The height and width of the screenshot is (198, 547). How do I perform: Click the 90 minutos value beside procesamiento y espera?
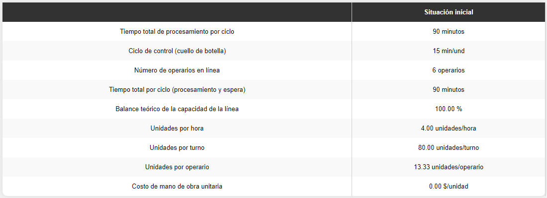448,90
